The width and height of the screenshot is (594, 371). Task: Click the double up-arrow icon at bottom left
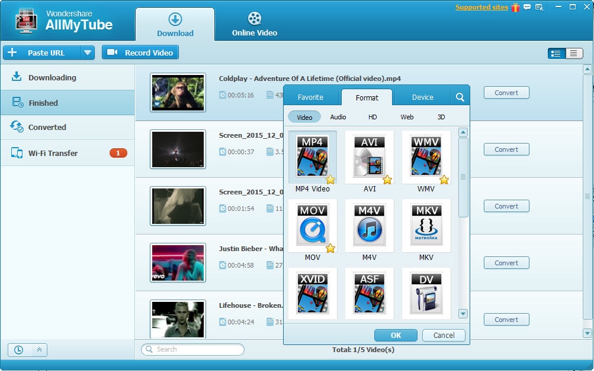pyautogui.click(x=39, y=350)
